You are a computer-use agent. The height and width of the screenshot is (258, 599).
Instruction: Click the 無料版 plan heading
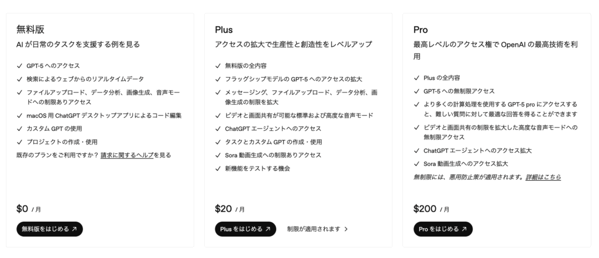pos(30,29)
